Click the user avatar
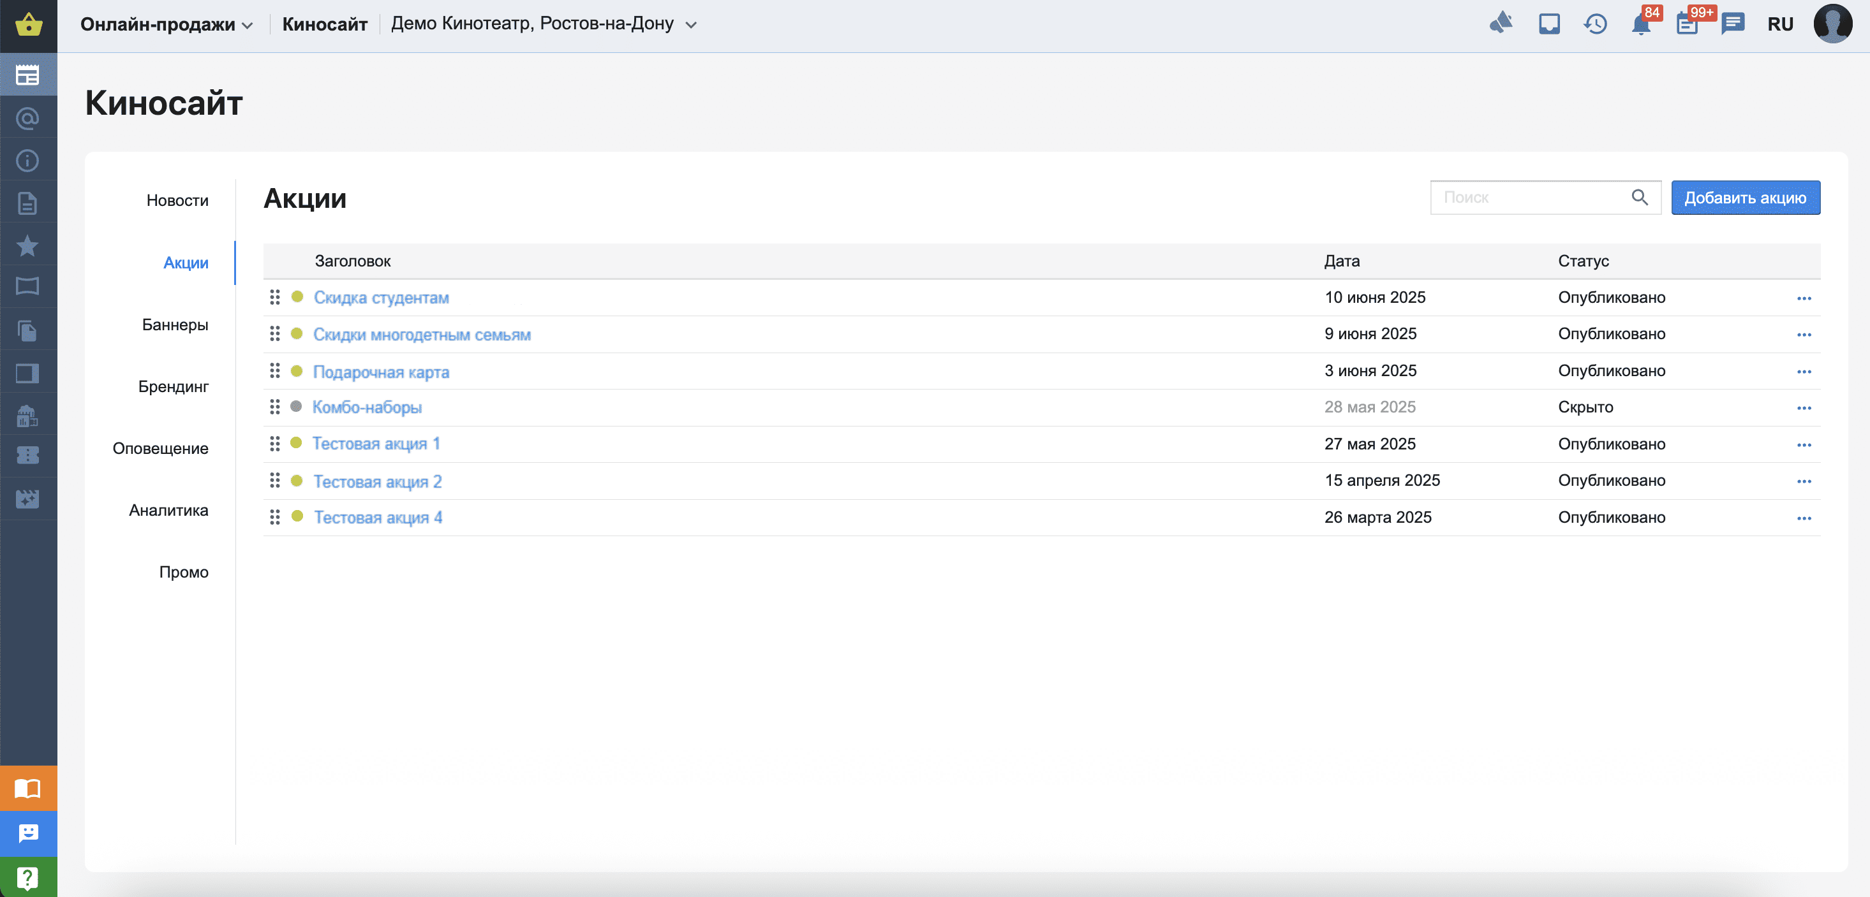The image size is (1870, 897). coord(1832,23)
